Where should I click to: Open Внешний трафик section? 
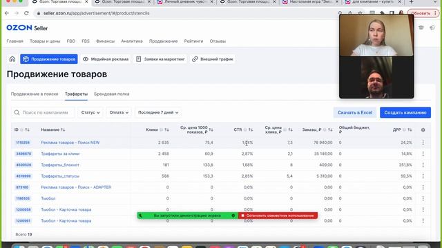tap(213, 59)
